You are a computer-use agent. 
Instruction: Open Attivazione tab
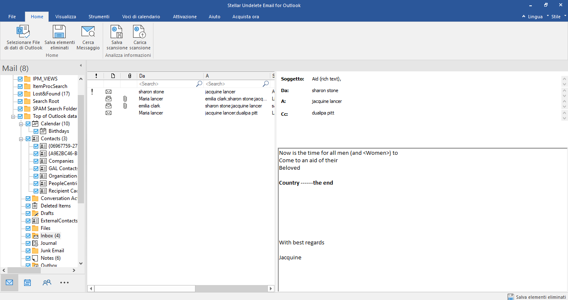(185, 17)
